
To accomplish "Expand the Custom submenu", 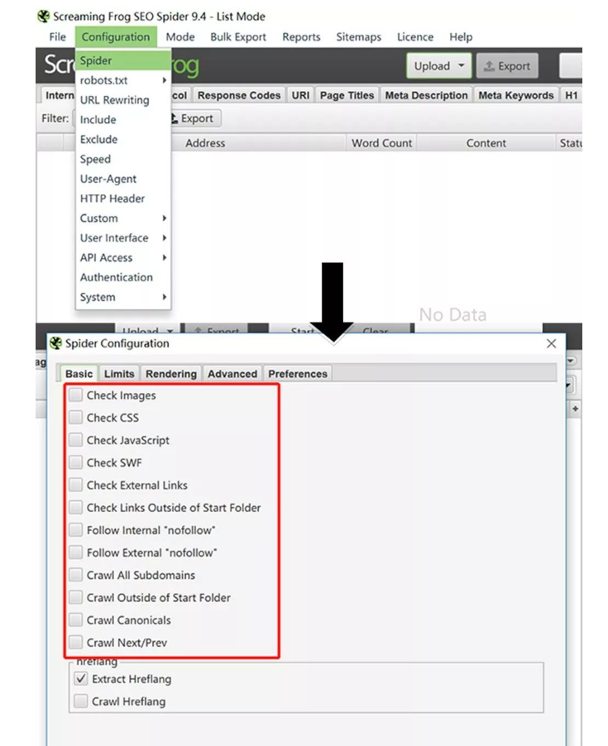I will pos(123,218).
